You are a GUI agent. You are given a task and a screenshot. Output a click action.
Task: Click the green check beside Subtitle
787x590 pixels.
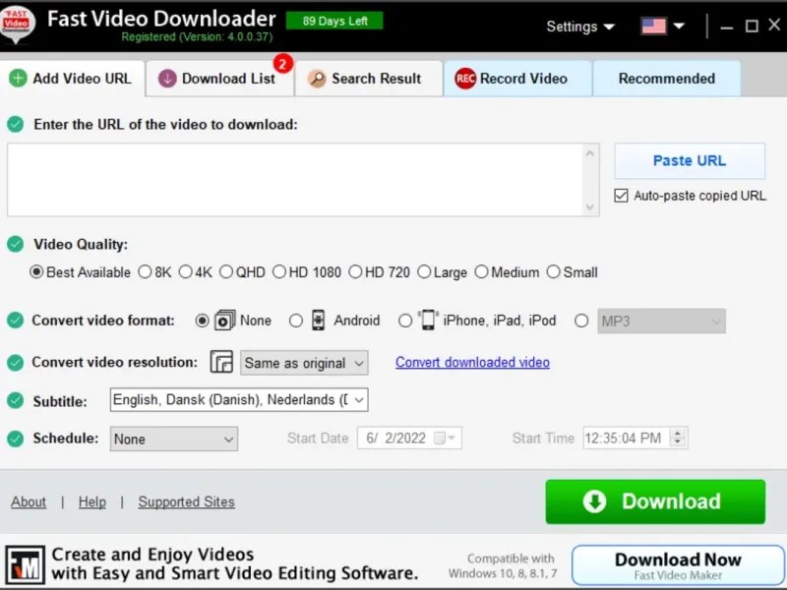16,400
